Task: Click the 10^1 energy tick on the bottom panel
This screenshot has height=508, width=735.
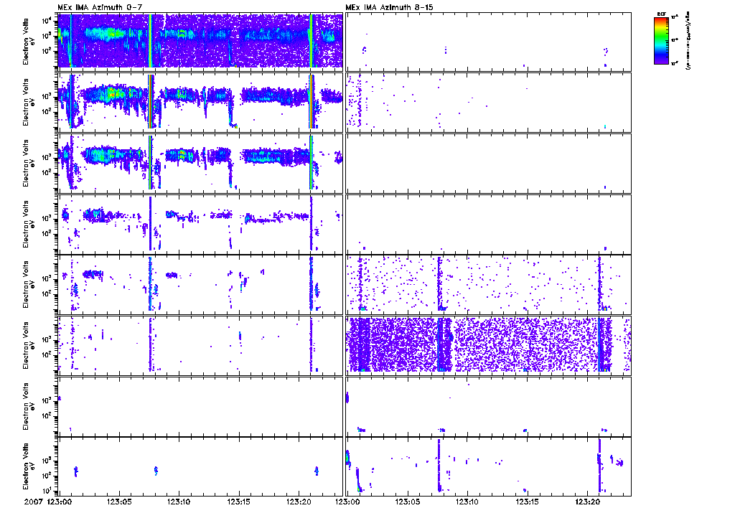Action: pyautogui.click(x=47, y=491)
